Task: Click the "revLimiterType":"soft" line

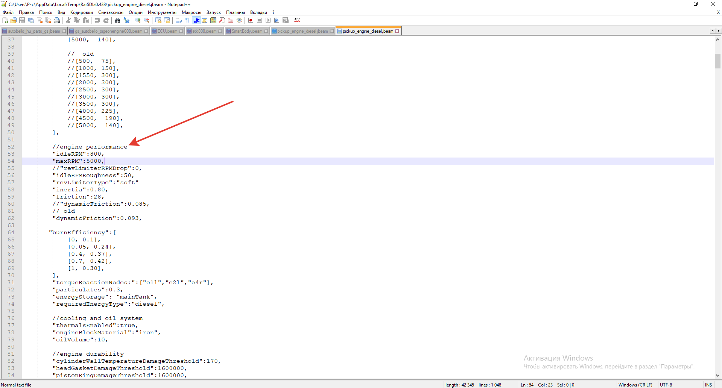Action: pyautogui.click(x=96, y=182)
